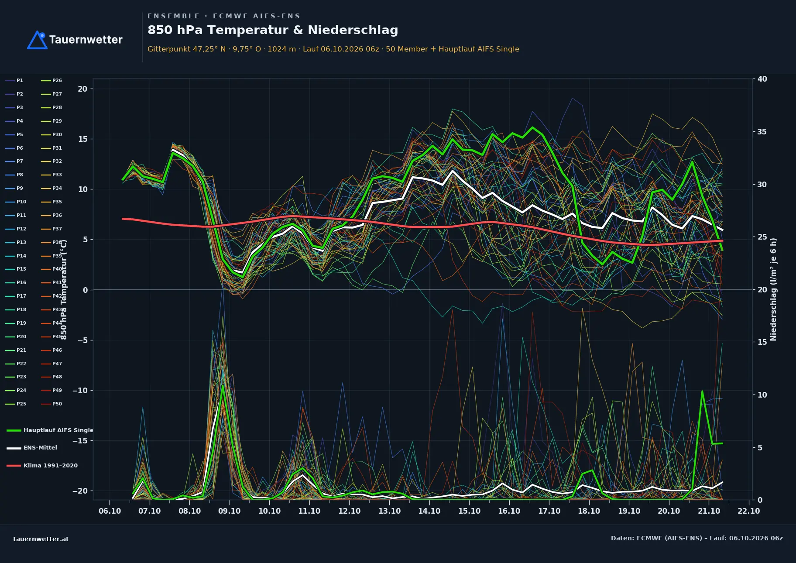The width and height of the screenshot is (796, 563).
Task: Click the "Niederschlag (l/m² je 6 h)" axis title
Action: point(774,289)
